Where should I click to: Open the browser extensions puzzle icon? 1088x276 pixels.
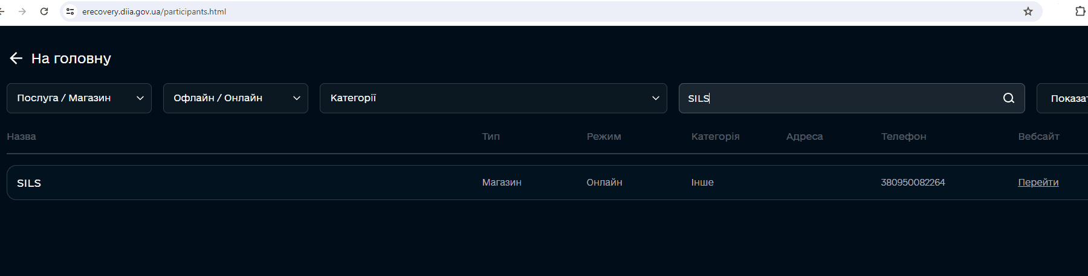pos(1080,11)
